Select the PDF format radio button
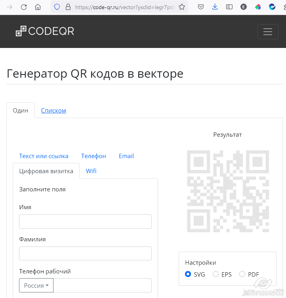The width and height of the screenshot is (286, 298). point(242,274)
